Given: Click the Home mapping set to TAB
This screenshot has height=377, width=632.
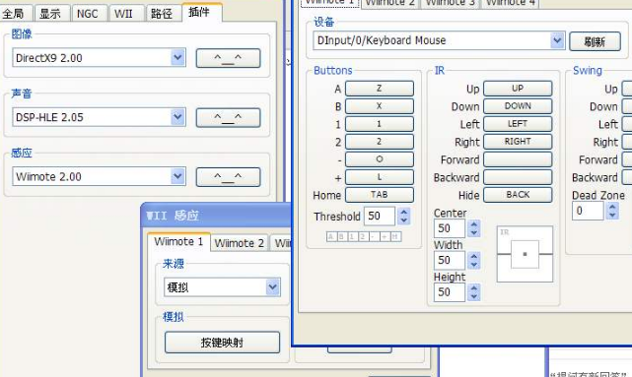Looking at the screenshot, I should (380, 195).
